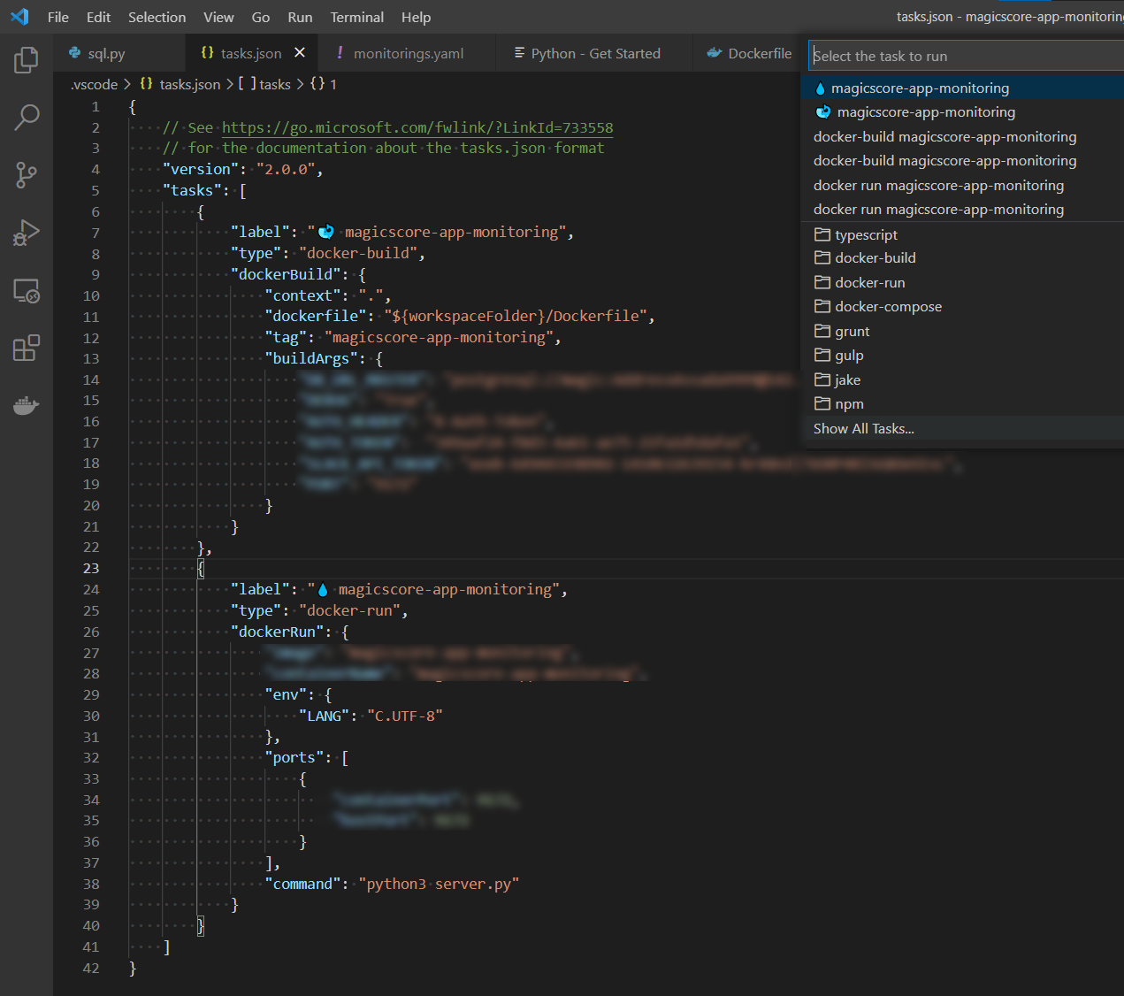Open the Run and Debug view
The width and height of the screenshot is (1124, 996).
coord(26,233)
